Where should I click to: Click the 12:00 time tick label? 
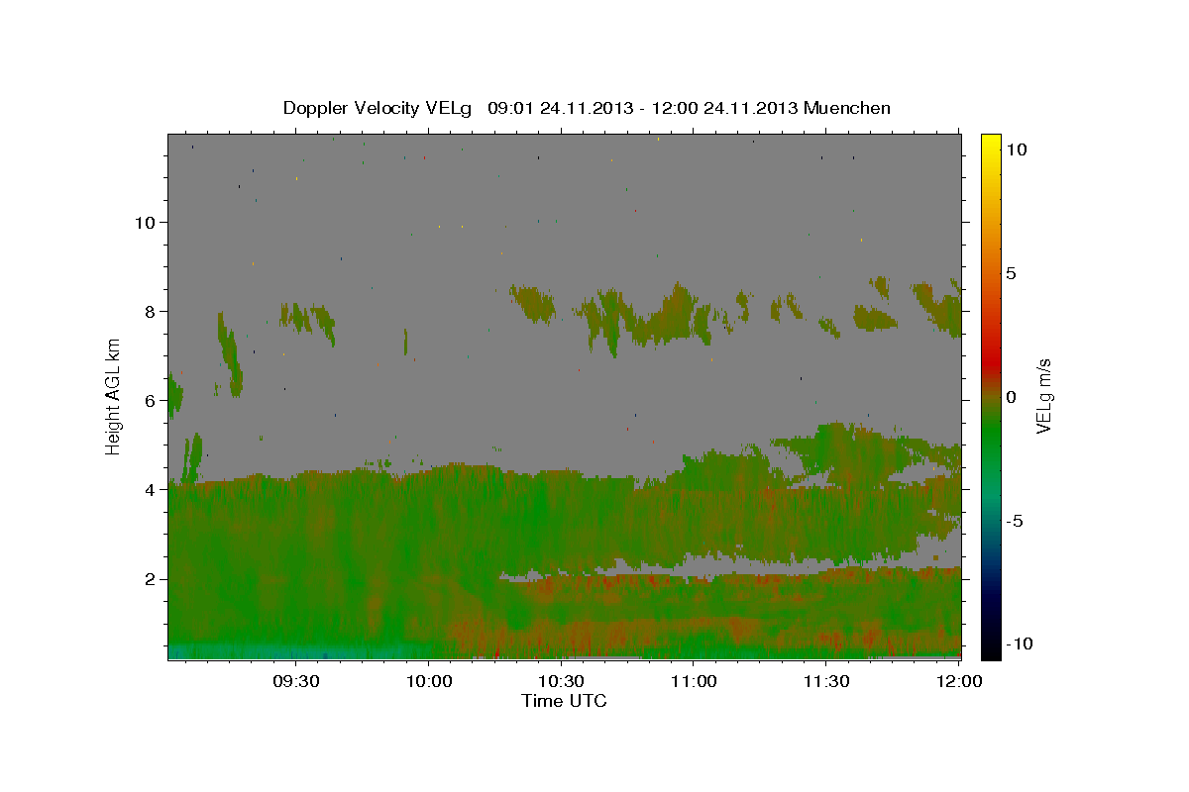tap(958, 681)
